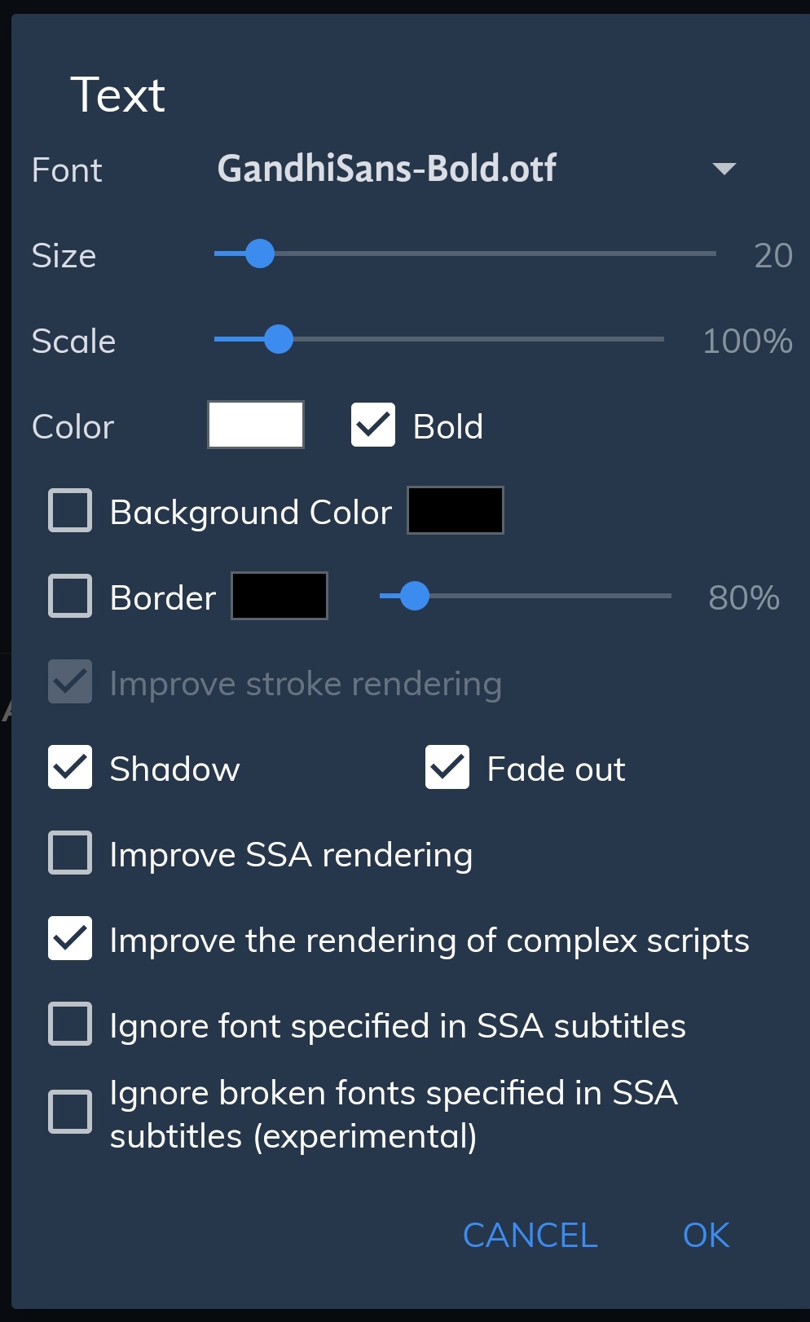Uncheck Improve the rendering of complex scripts
The width and height of the screenshot is (810, 1322).
point(70,939)
